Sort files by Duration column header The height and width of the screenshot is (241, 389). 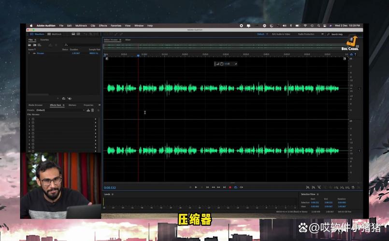point(74,50)
